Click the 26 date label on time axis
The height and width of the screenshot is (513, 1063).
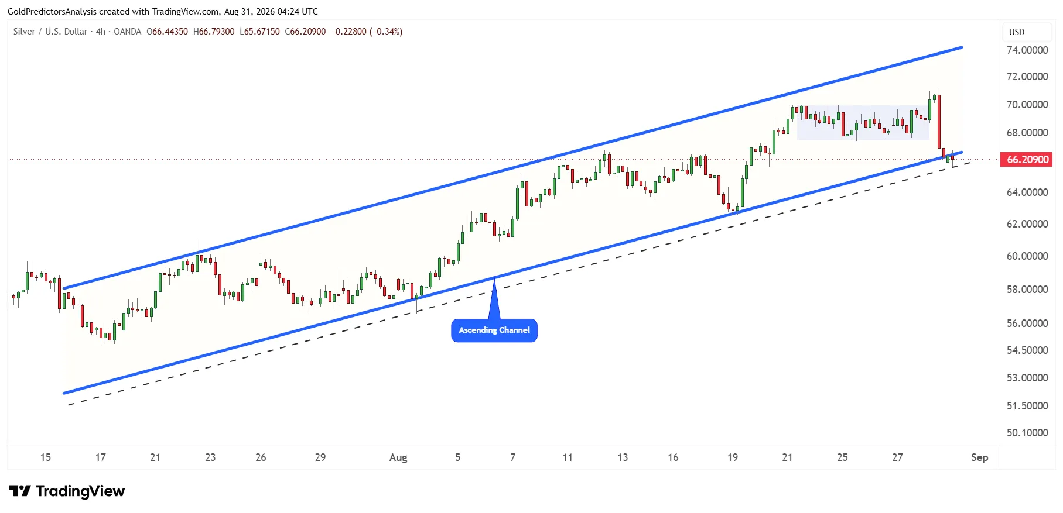point(261,457)
